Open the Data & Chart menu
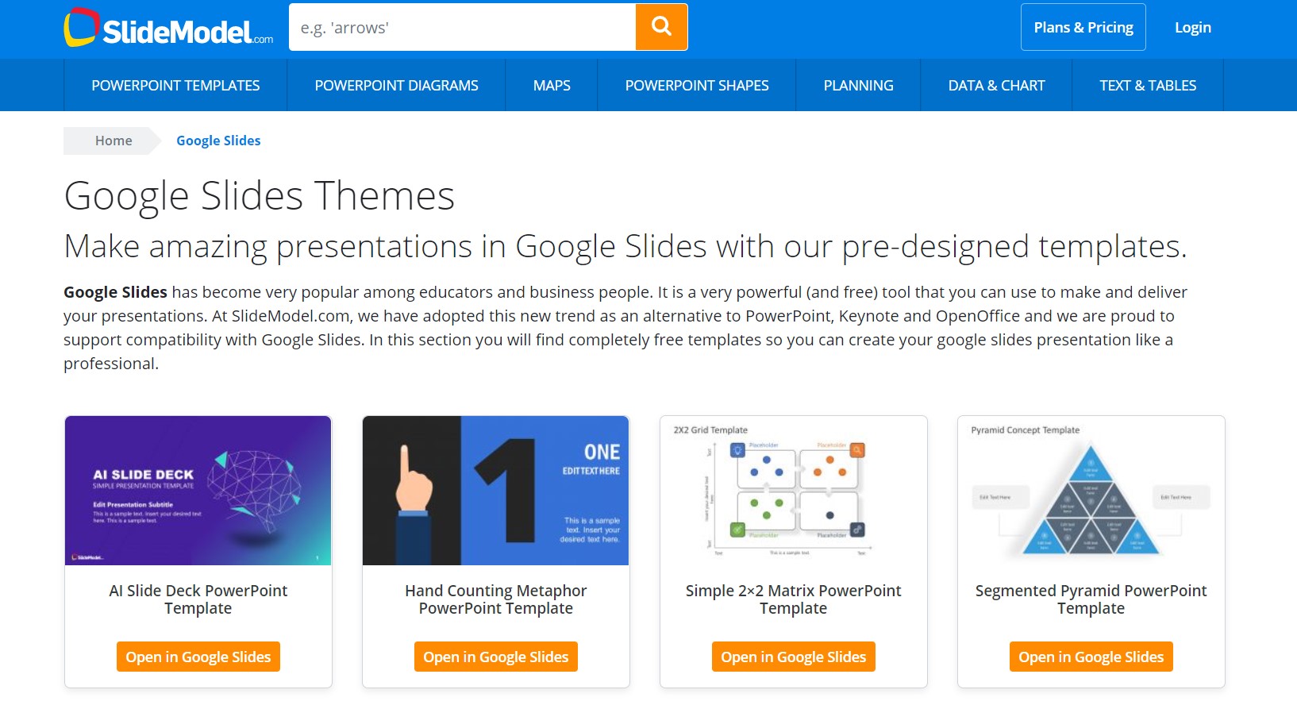This screenshot has width=1297, height=705. (996, 85)
